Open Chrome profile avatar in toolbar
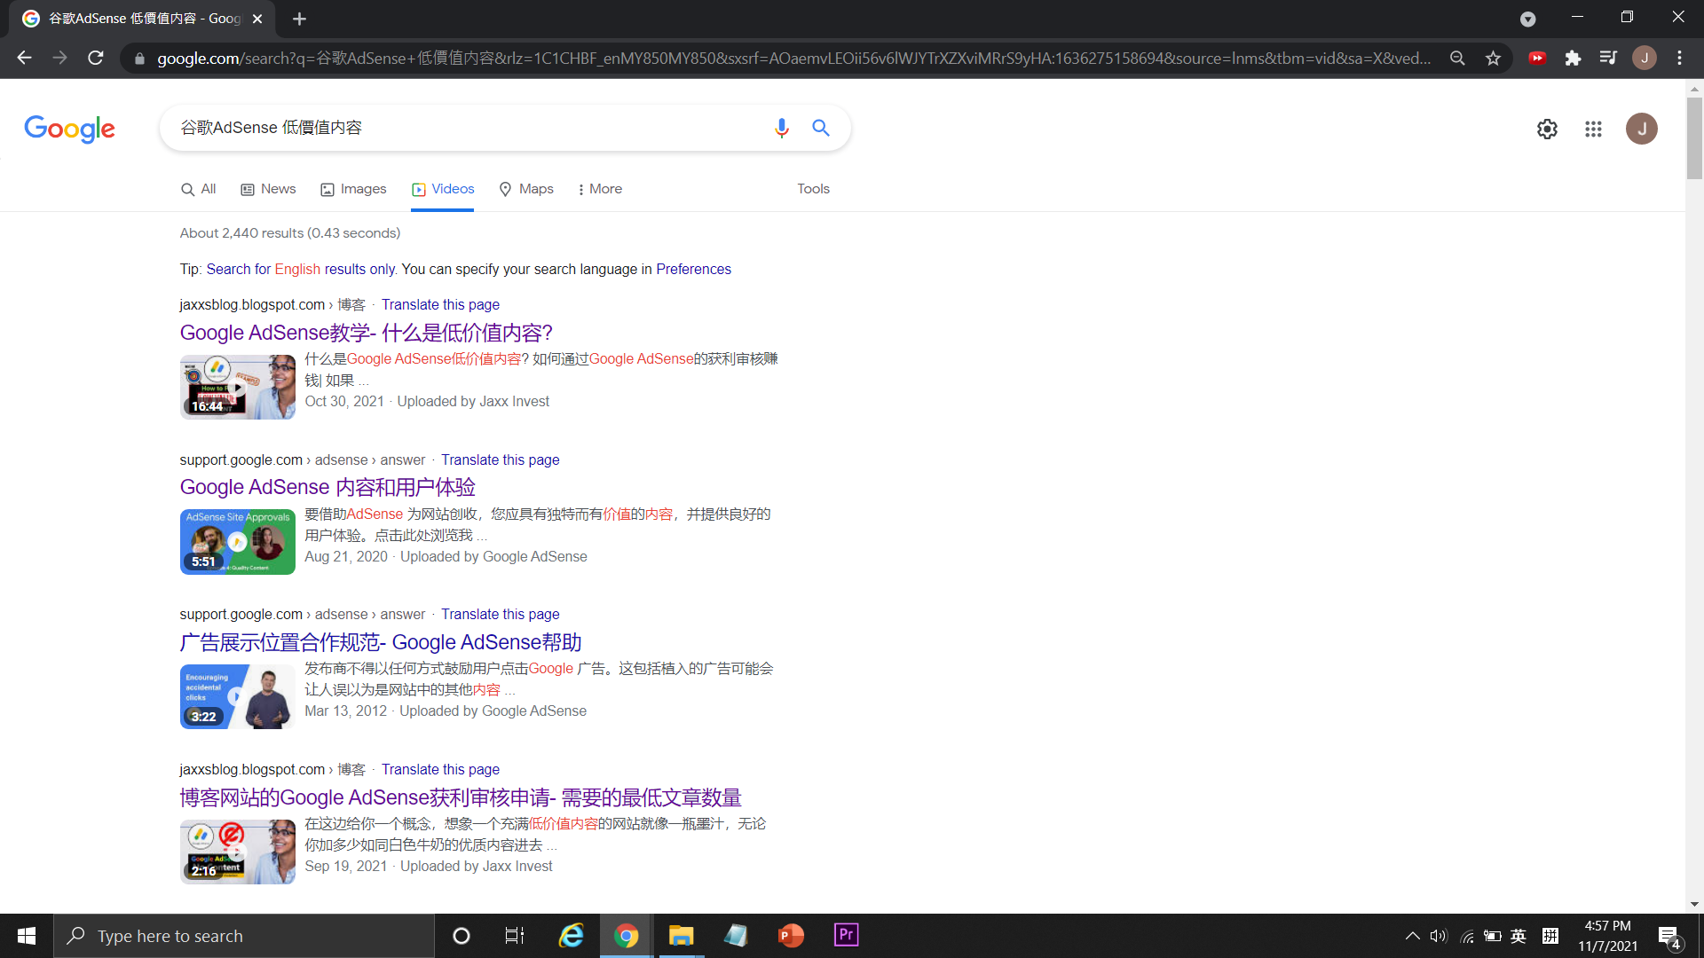1704x958 pixels. [1645, 58]
